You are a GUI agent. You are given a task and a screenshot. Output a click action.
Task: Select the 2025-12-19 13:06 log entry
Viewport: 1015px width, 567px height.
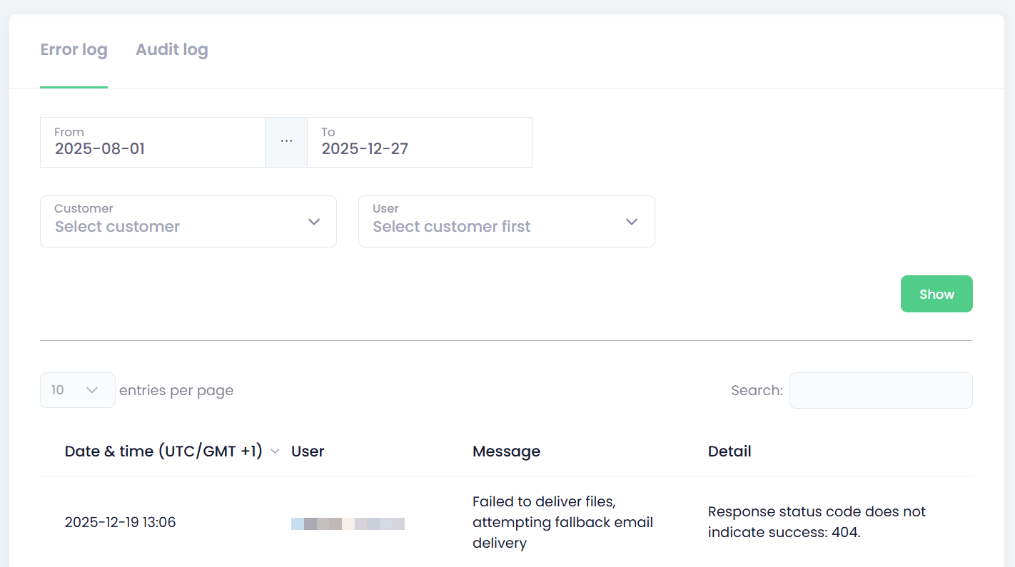[x=120, y=522]
